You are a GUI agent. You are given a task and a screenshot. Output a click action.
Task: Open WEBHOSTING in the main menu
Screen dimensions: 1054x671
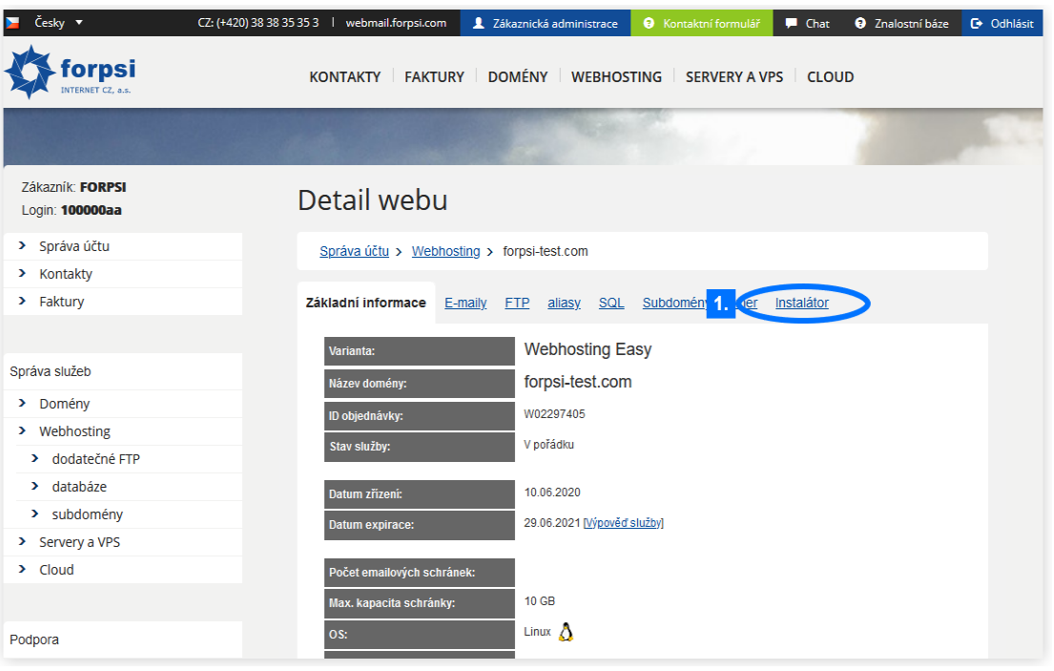click(616, 77)
